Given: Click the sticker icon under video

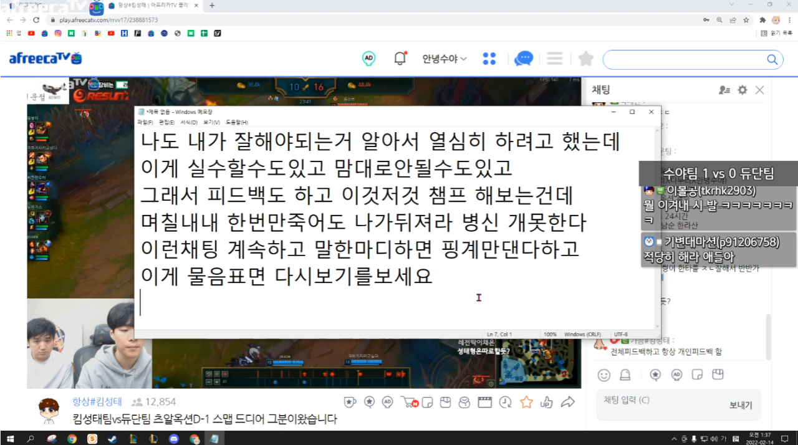Looking at the screenshot, I should pyautogui.click(x=428, y=402).
